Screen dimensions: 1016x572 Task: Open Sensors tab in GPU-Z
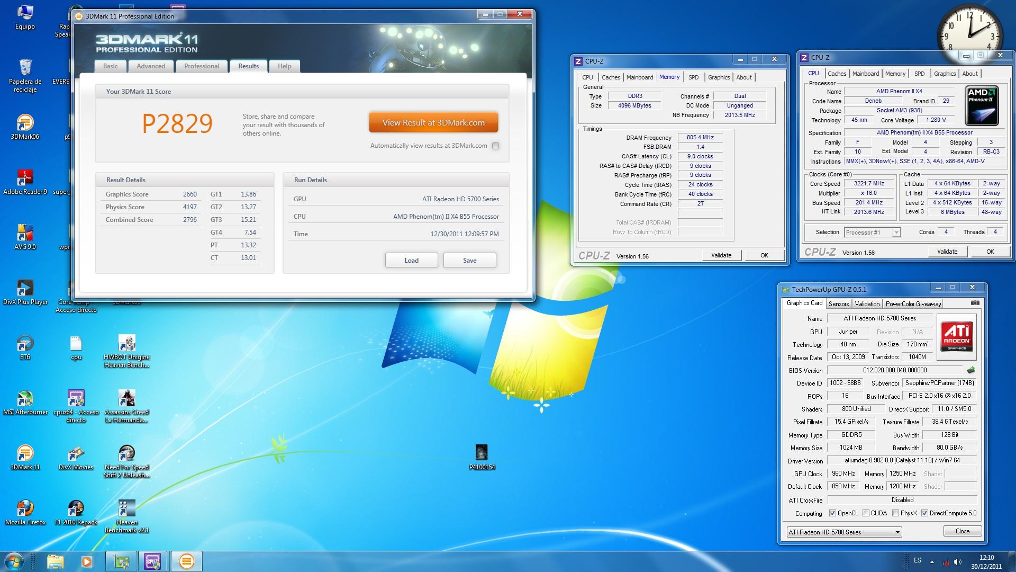[x=838, y=304]
